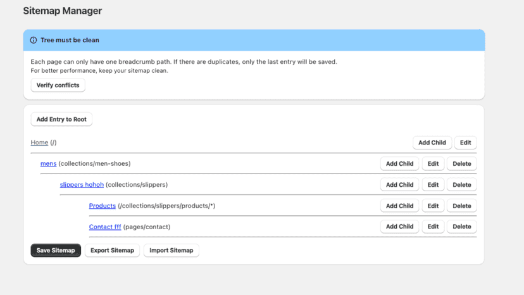Open the slippers hohoh link
524x295 pixels.
[x=82, y=185]
